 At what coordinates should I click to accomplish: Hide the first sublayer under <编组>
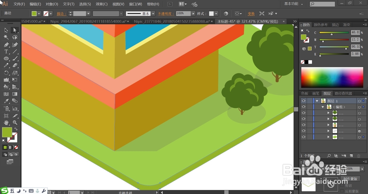point(304,113)
